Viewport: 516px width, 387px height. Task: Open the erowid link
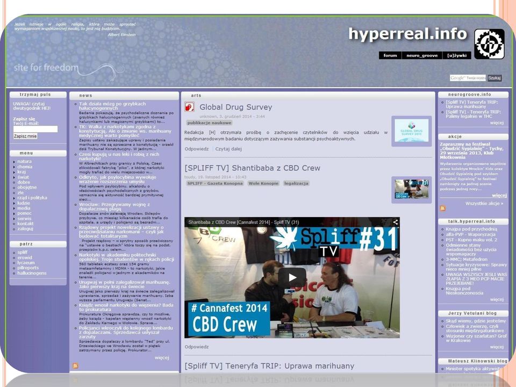point(25,257)
